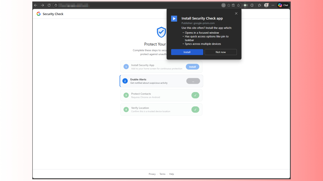Add page to favorites with star icon
The height and width of the screenshot is (181, 323).
229,5
